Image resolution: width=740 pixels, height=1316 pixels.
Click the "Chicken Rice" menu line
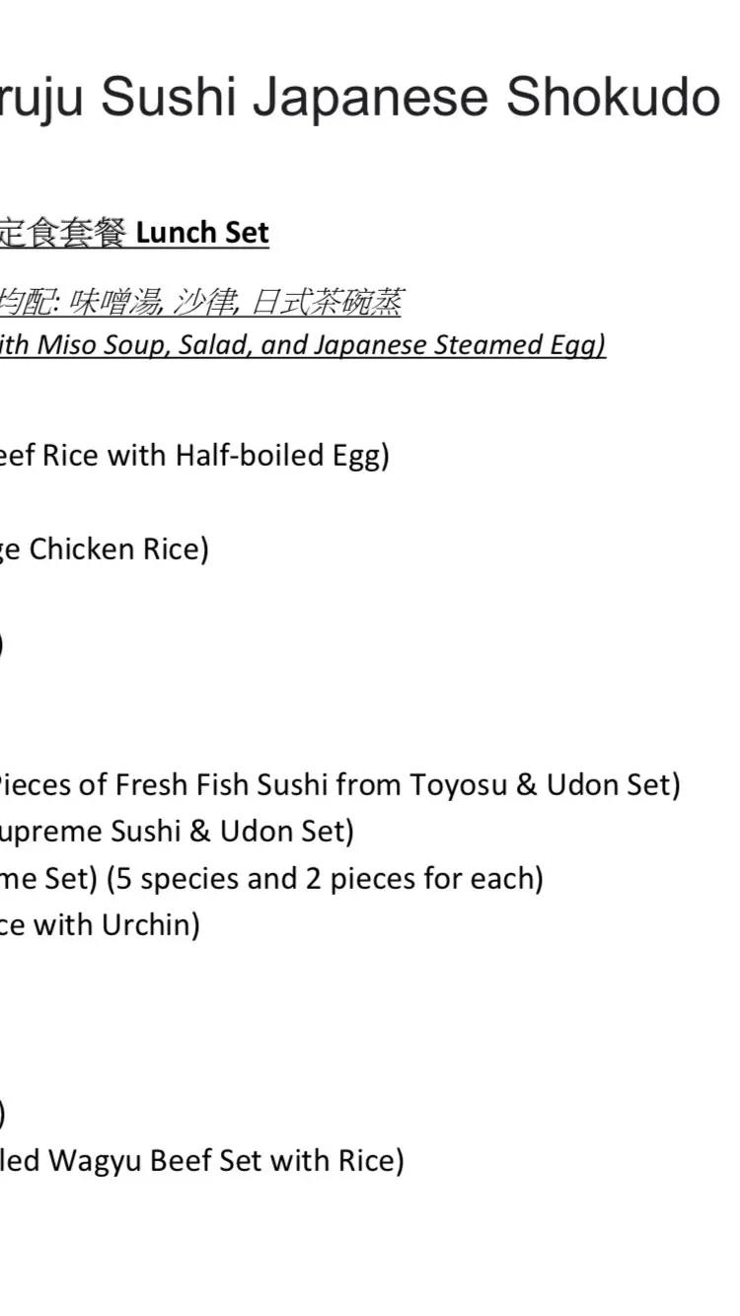click(x=116, y=549)
